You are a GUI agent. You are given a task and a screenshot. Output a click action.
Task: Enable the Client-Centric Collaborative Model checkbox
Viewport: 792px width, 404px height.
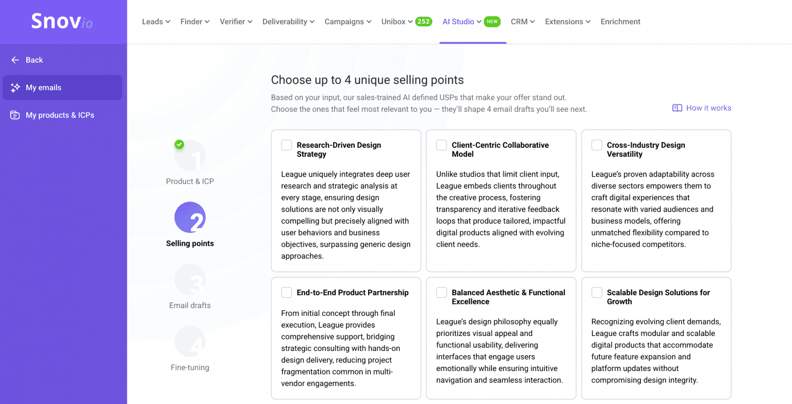[x=442, y=145]
